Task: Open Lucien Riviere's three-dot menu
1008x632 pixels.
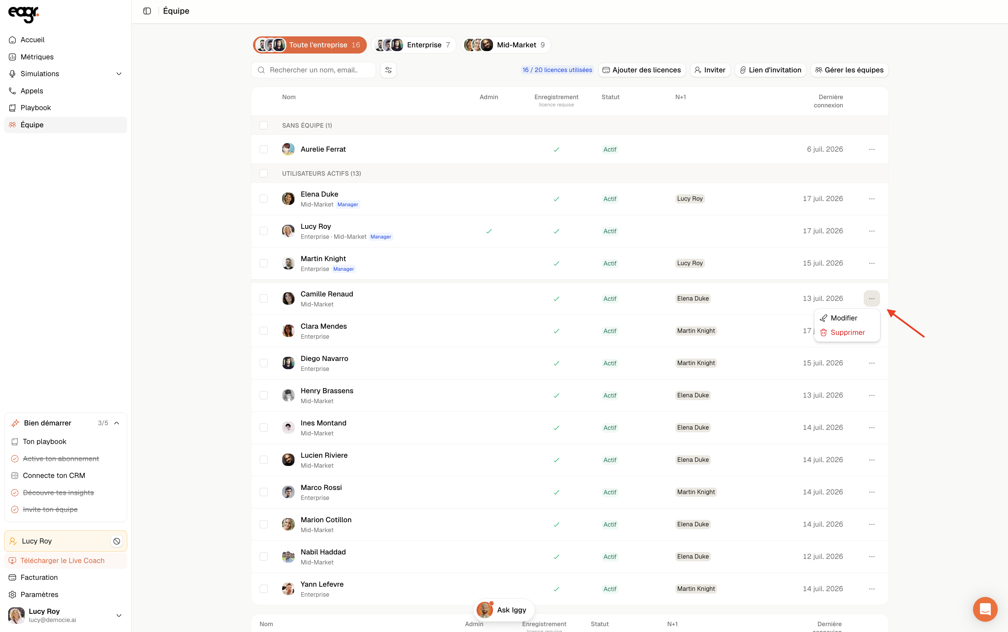Action: [x=872, y=460]
